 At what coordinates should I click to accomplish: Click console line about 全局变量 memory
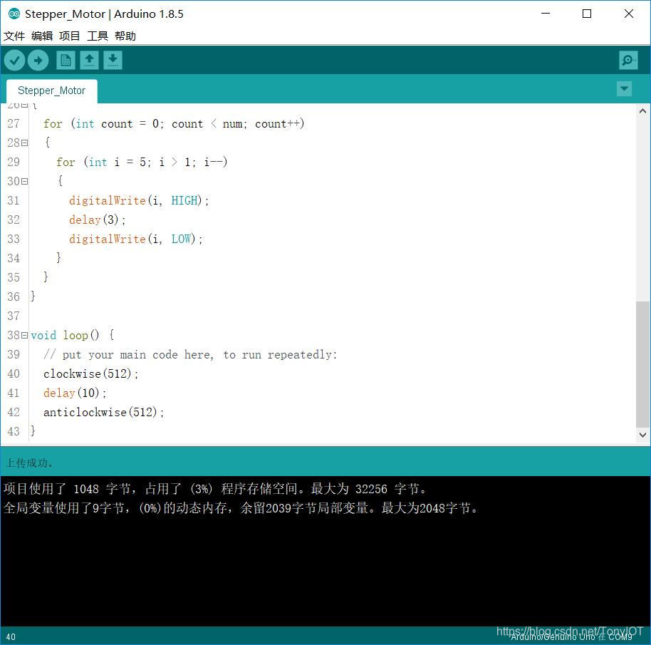[241, 508]
